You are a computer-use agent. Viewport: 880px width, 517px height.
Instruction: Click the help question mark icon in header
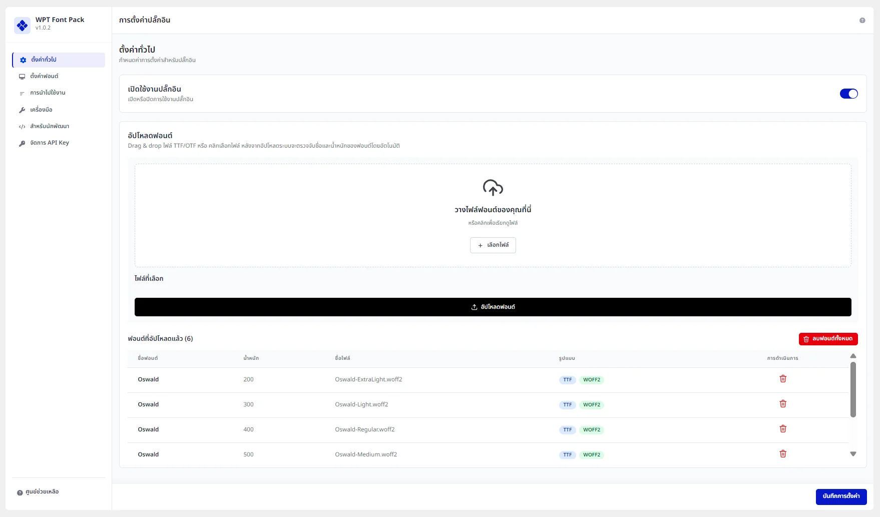coord(862,21)
